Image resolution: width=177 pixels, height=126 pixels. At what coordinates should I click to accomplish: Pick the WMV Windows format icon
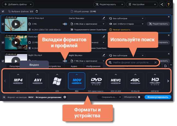57,81
